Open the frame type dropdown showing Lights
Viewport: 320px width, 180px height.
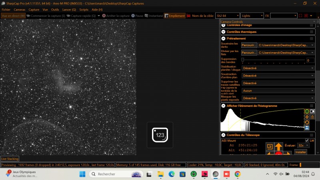coord(252,16)
